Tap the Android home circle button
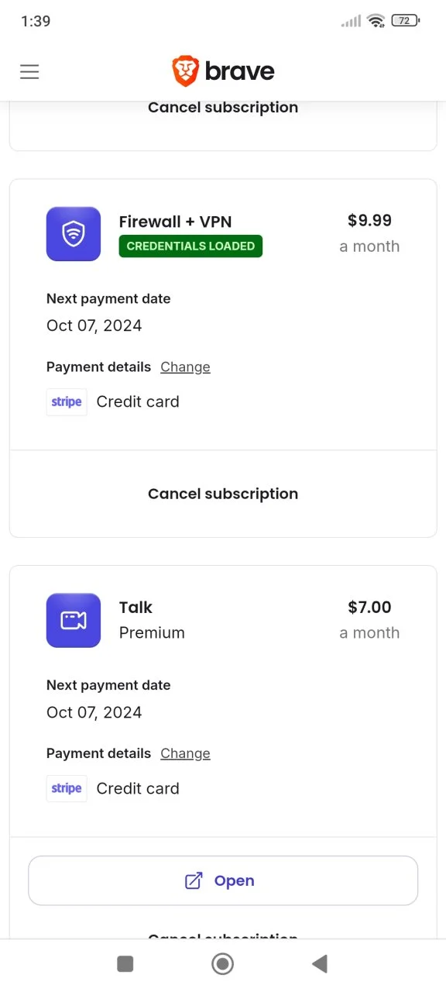Viewport: 446px width, 992px height. 223,963
